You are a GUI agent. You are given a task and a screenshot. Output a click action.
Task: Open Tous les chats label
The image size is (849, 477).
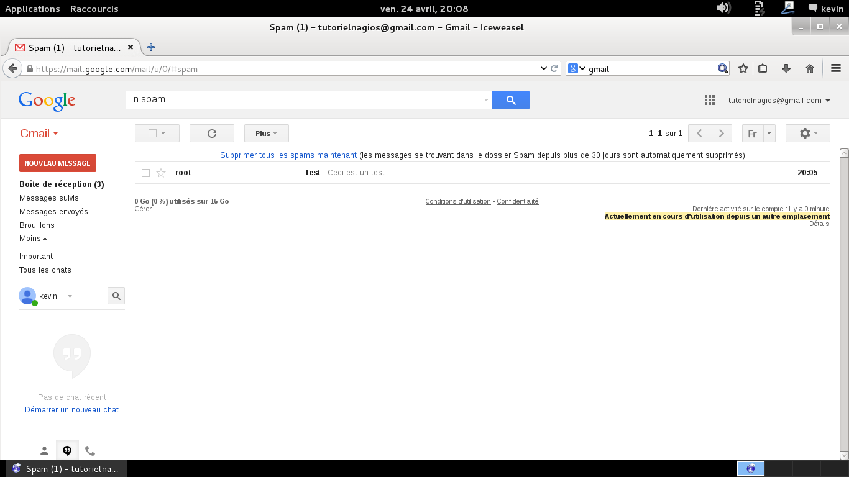pos(45,270)
